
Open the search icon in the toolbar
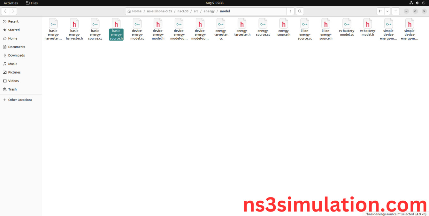[300, 11]
